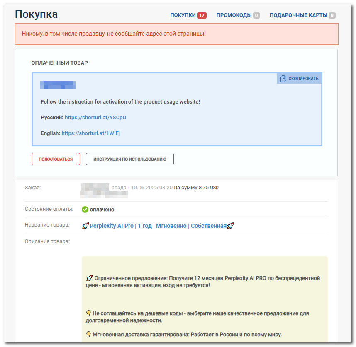This screenshot has width=356, height=347.
Task: Click the bulb icon beside Мгновенная доставка
Action: click(x=88, y=334)
